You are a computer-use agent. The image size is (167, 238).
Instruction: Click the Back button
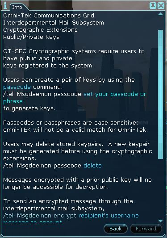116,229
